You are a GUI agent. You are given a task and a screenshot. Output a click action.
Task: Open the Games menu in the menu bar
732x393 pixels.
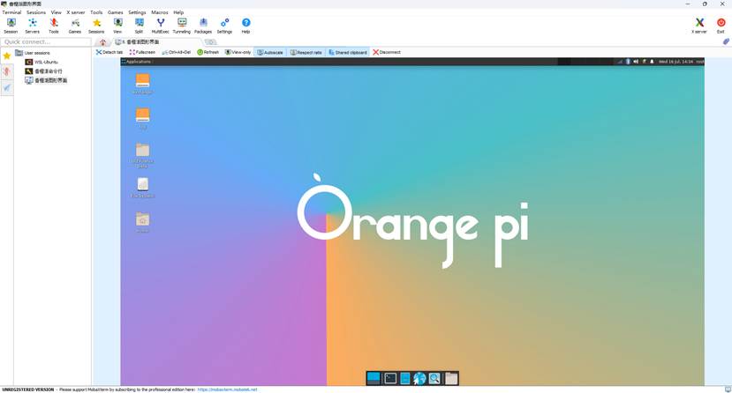click(x=116, y=12)
